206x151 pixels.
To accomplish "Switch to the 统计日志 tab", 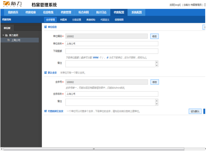I will [x=101, y=12].
